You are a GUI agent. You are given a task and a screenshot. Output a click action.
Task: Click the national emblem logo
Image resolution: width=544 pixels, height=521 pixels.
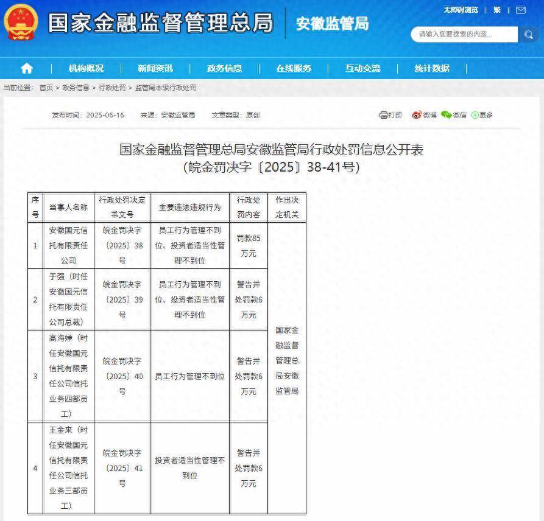point(21,22)
